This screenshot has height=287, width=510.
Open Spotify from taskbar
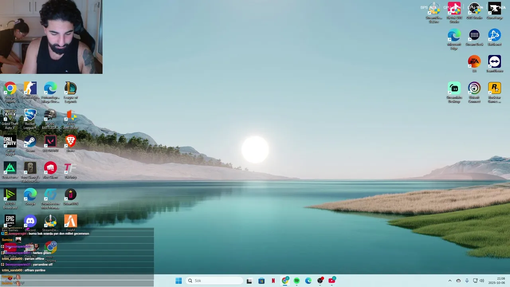tap(296, 281)
